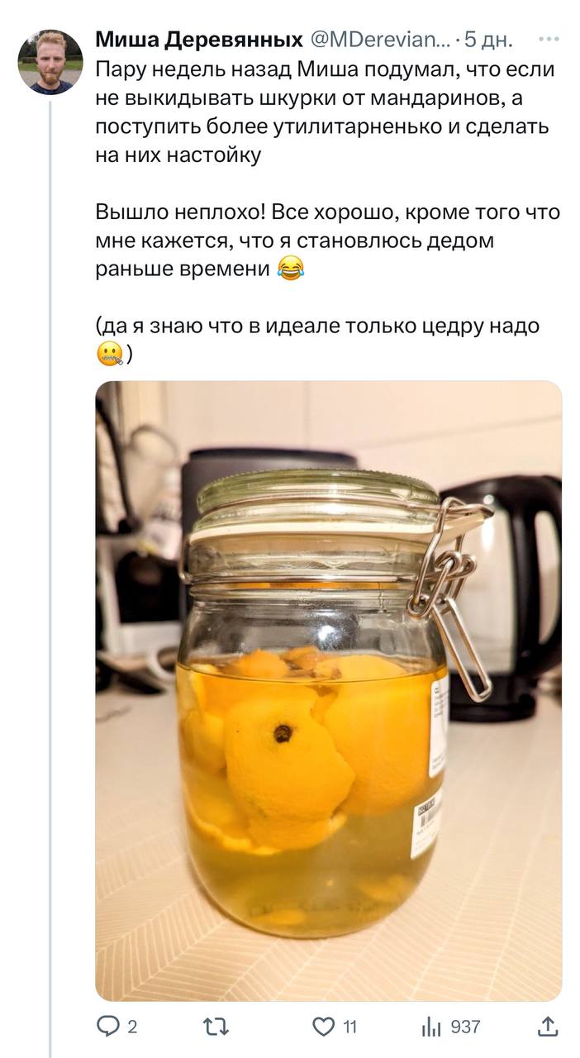Open the tweet's three-dot more menu
Viewport: 580px width, 1058px height.
click(x=548, y=39)
